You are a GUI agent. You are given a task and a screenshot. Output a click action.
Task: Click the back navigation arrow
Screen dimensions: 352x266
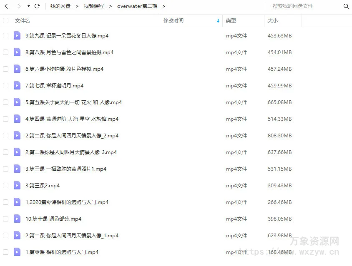coord(6,6)
